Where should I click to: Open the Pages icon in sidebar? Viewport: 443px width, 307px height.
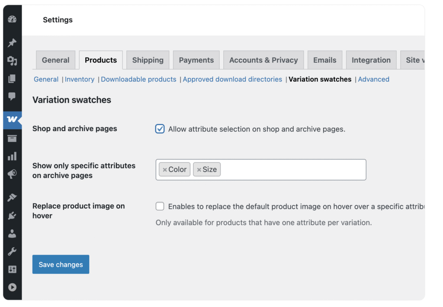[12, 79]
